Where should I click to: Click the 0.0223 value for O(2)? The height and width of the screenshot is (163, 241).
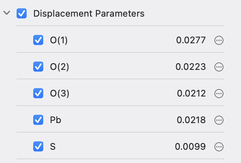point(191,67)
